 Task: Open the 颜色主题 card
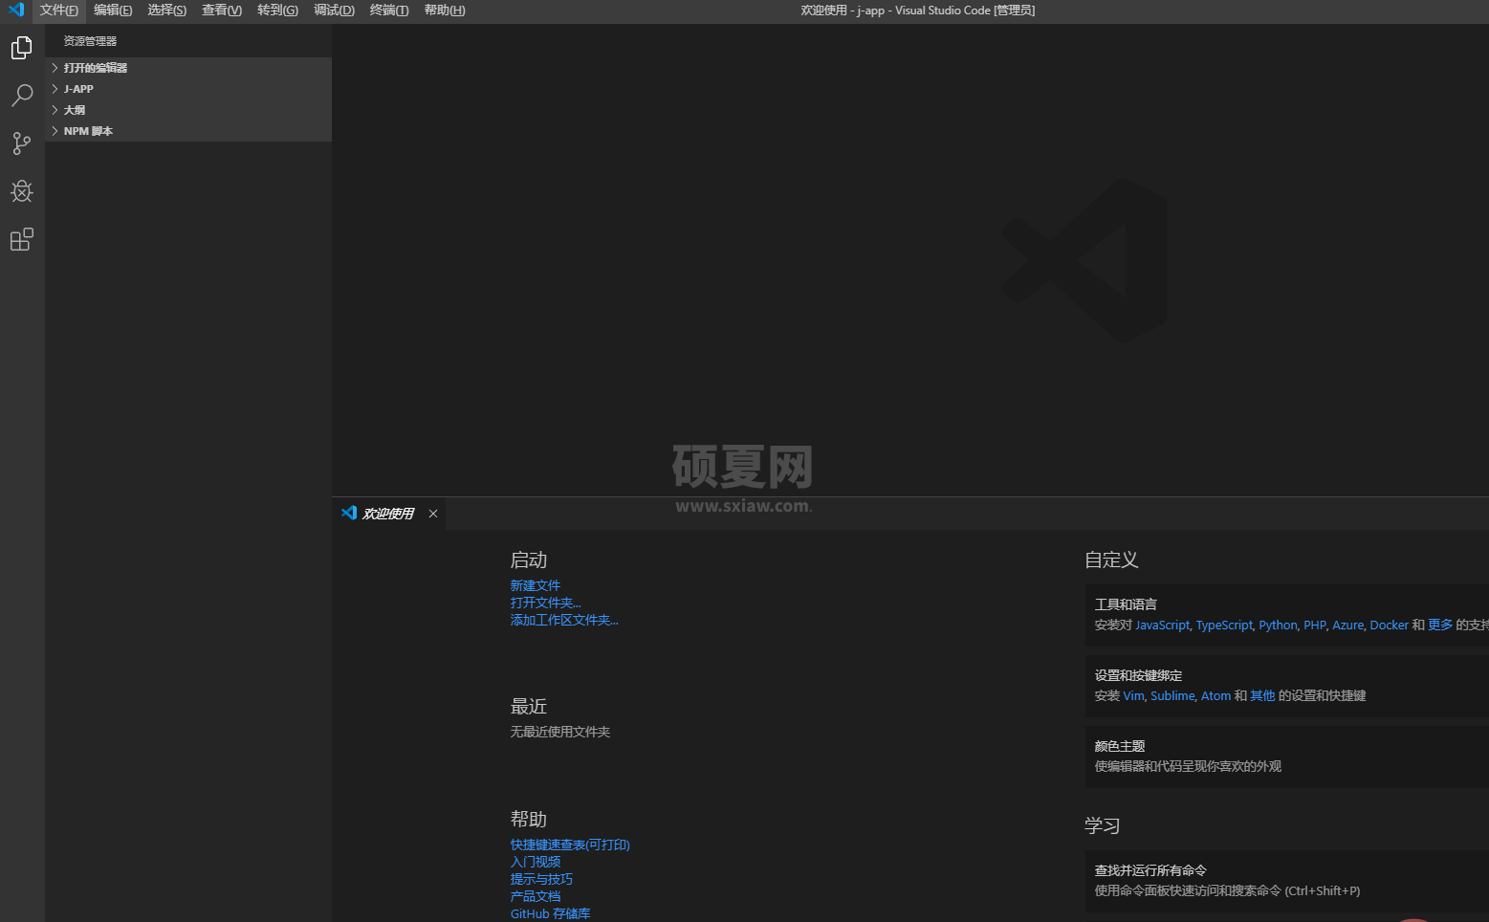pyautogui.click(x=1287, y=757)
